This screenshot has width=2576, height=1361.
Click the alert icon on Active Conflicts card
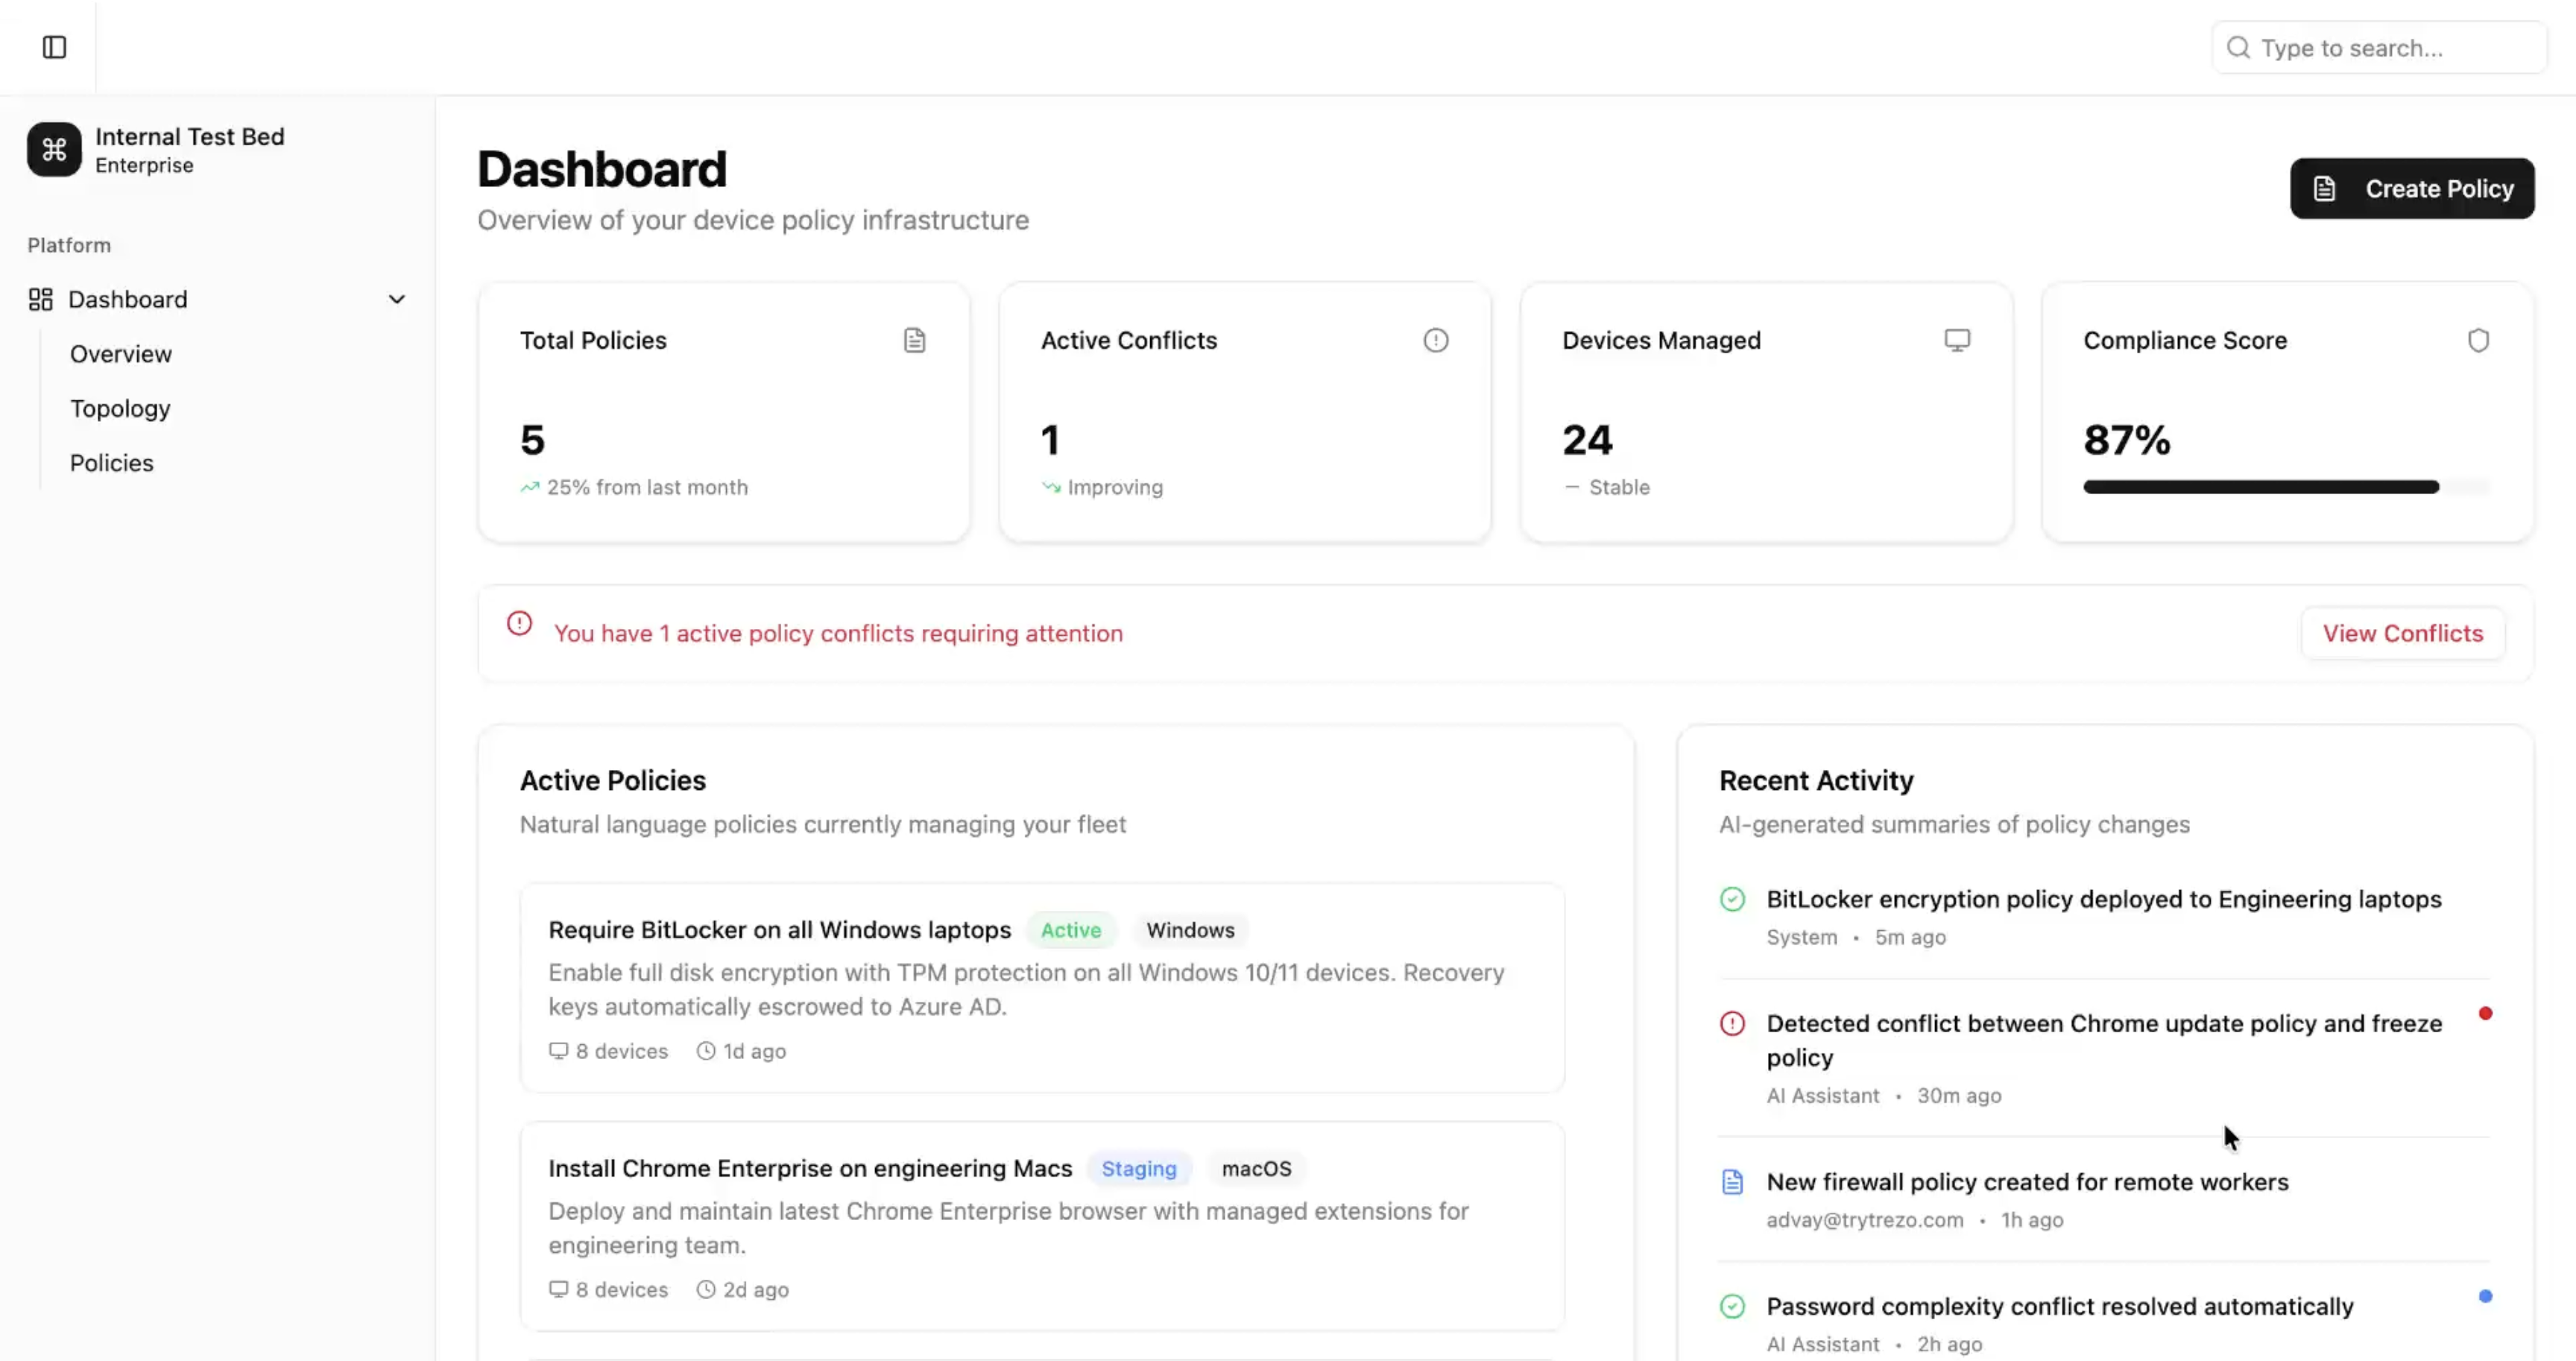(1436, 340)
